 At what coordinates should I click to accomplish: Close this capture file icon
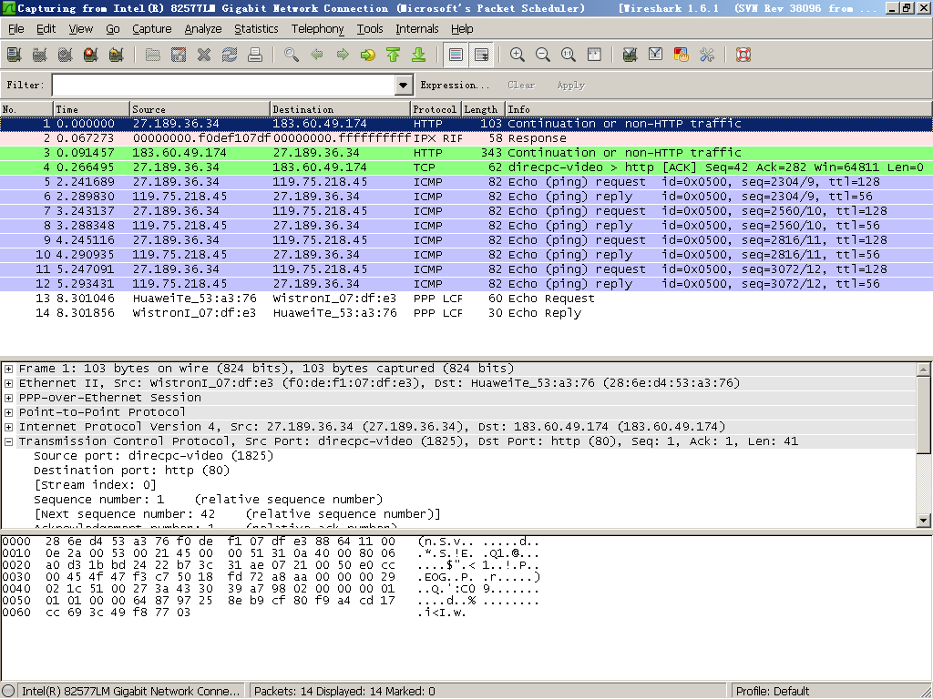click(x=204, y=56)
